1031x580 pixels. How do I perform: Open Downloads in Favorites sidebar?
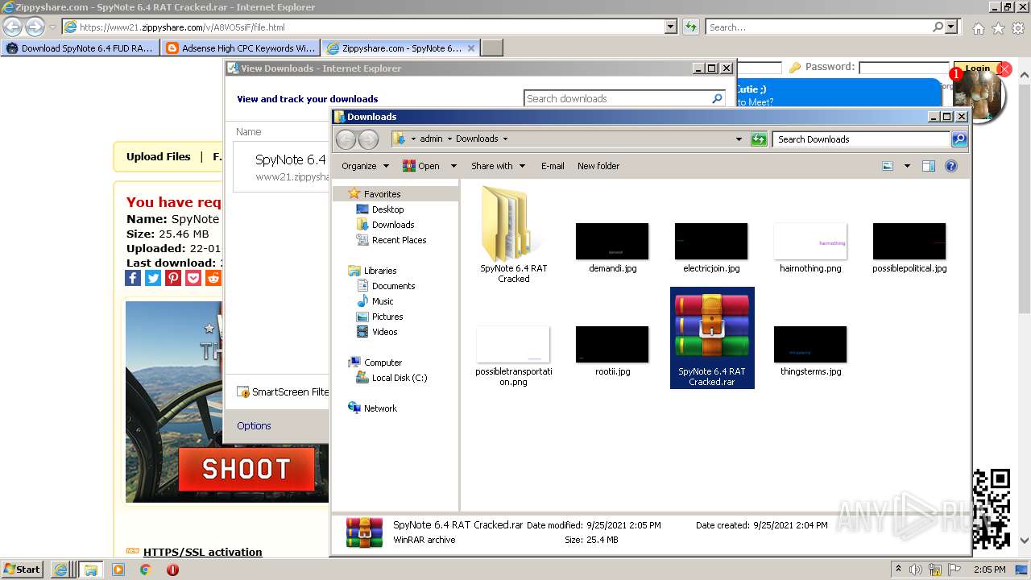click(x=392, y=225)
